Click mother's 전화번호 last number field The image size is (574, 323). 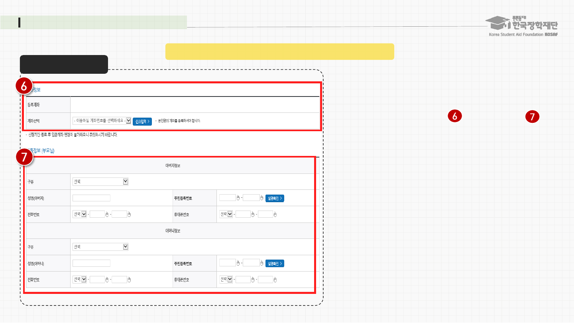pyautogui.click(x=120, y=280)
